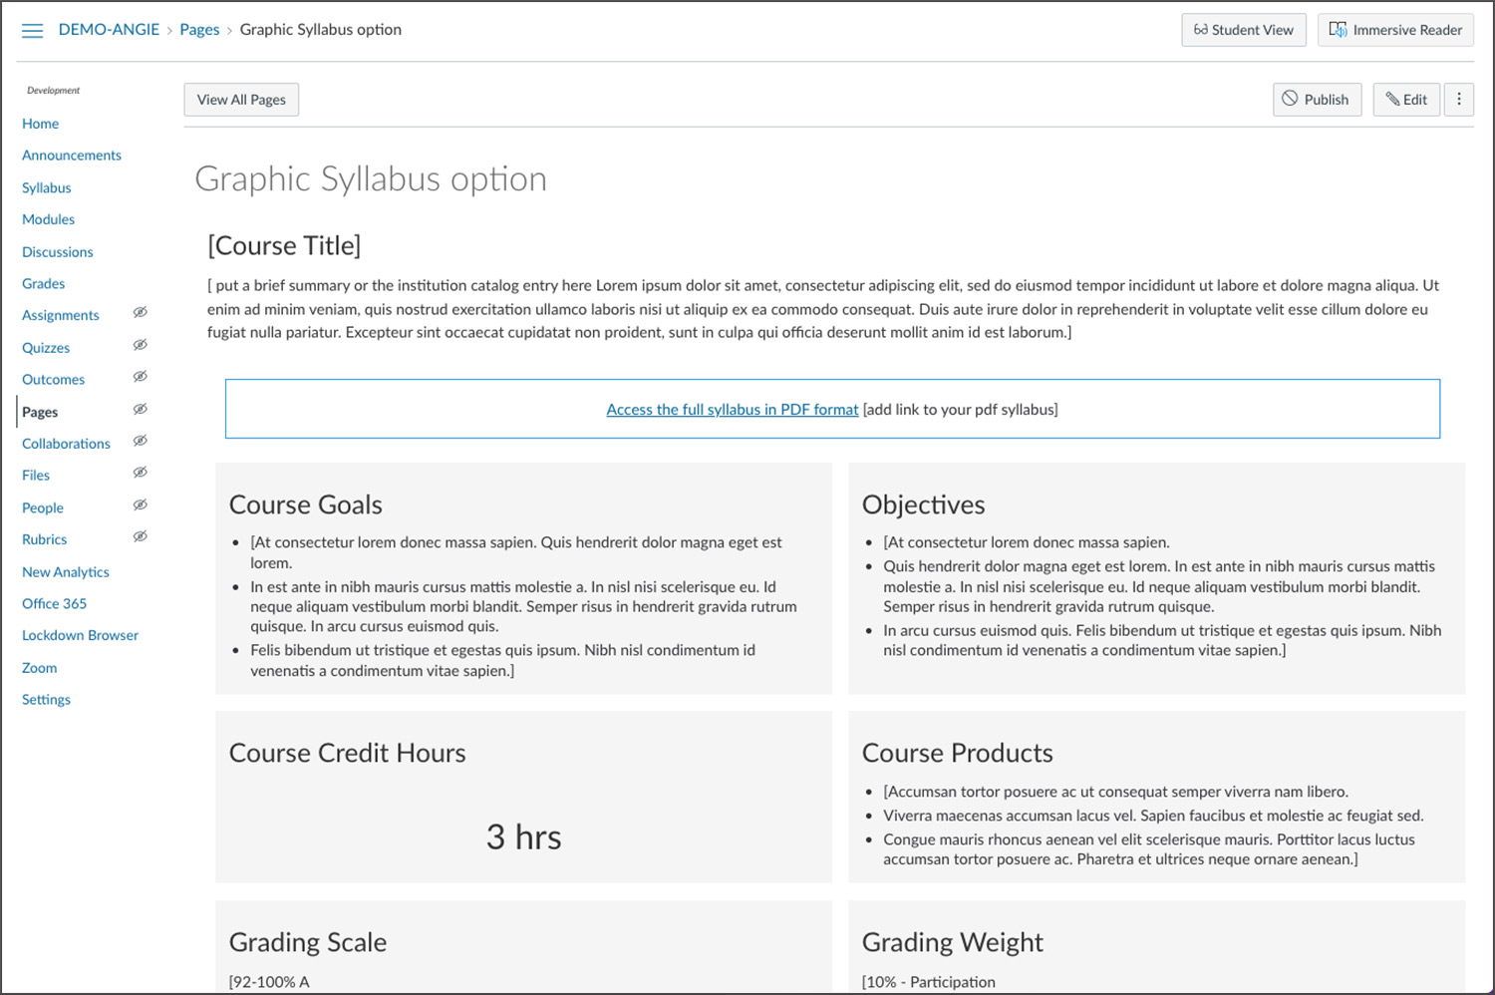This screenshot has height=995, width=1495.
Task: Open the Modules course navigation item
Action: (48, 219)
